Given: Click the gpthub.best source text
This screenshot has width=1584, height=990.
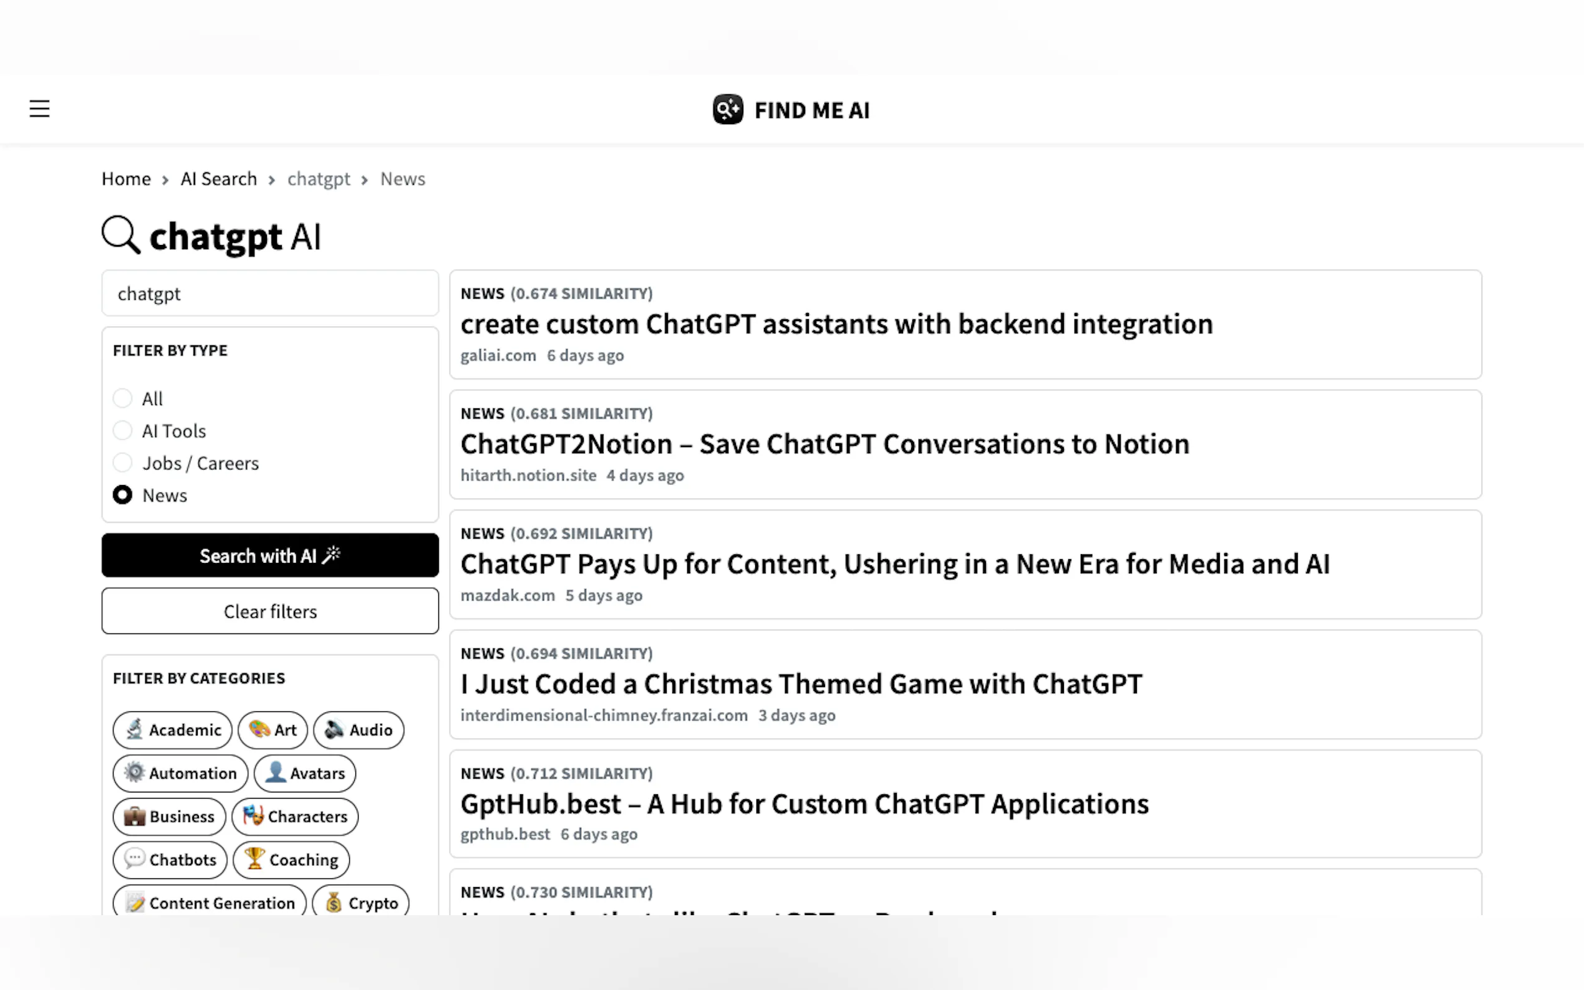Looking at the screenshot, I should coord(505,834).
